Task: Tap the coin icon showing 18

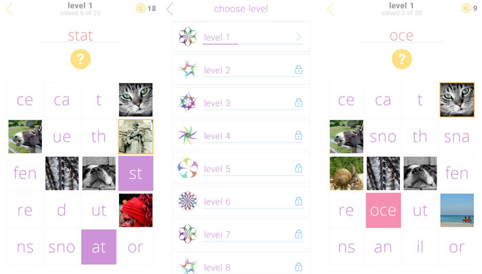Action: [140, 8]
